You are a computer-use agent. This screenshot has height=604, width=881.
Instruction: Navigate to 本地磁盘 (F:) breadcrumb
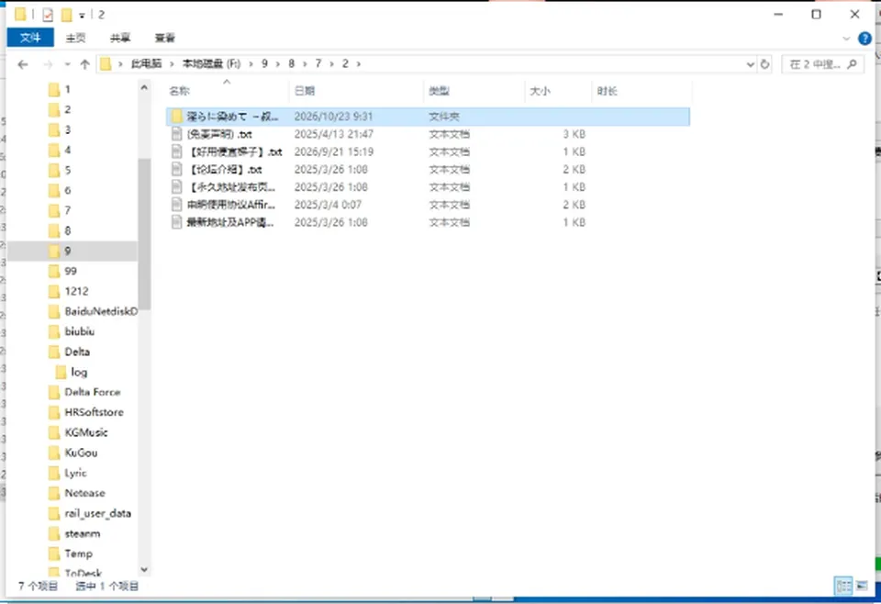pos(211,64)
